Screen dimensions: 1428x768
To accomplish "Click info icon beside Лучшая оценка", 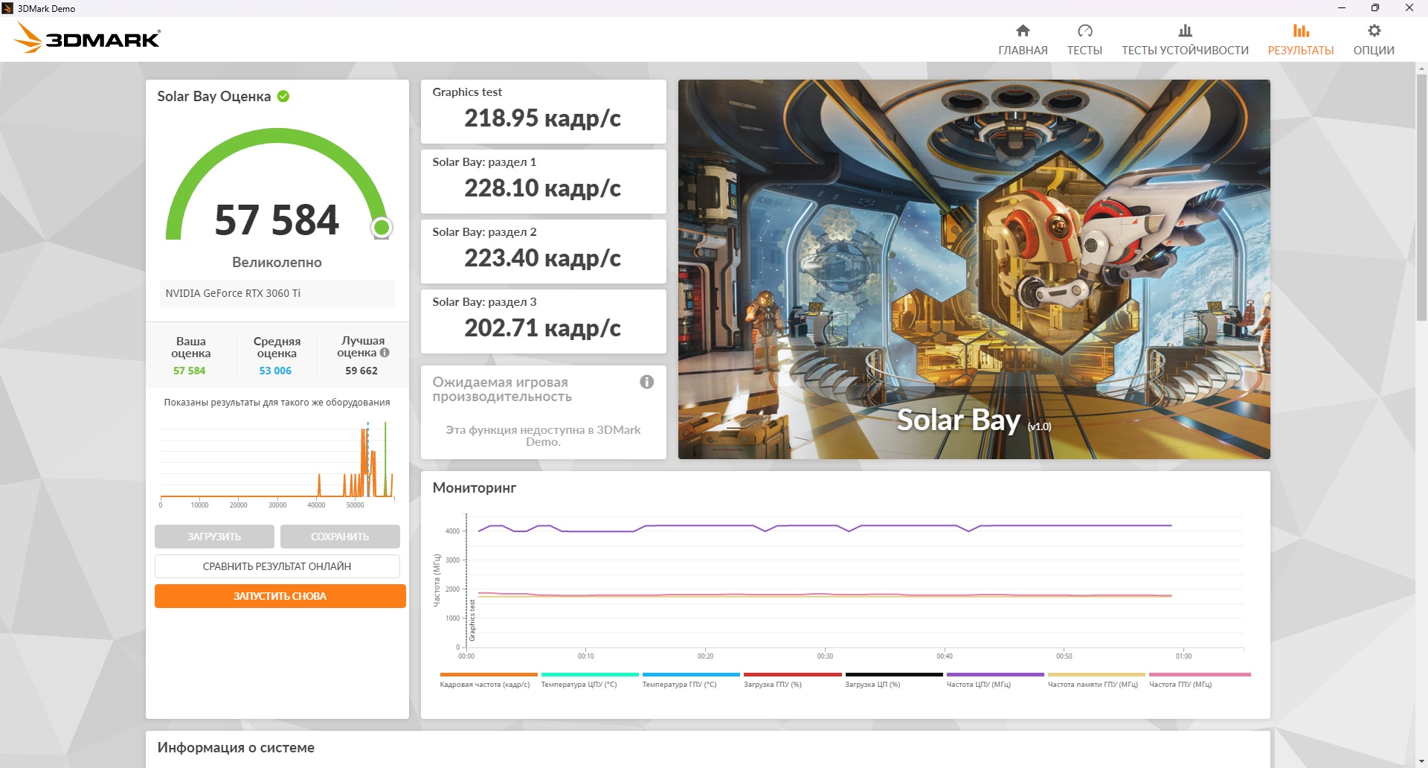I will [x=385, y=353].
